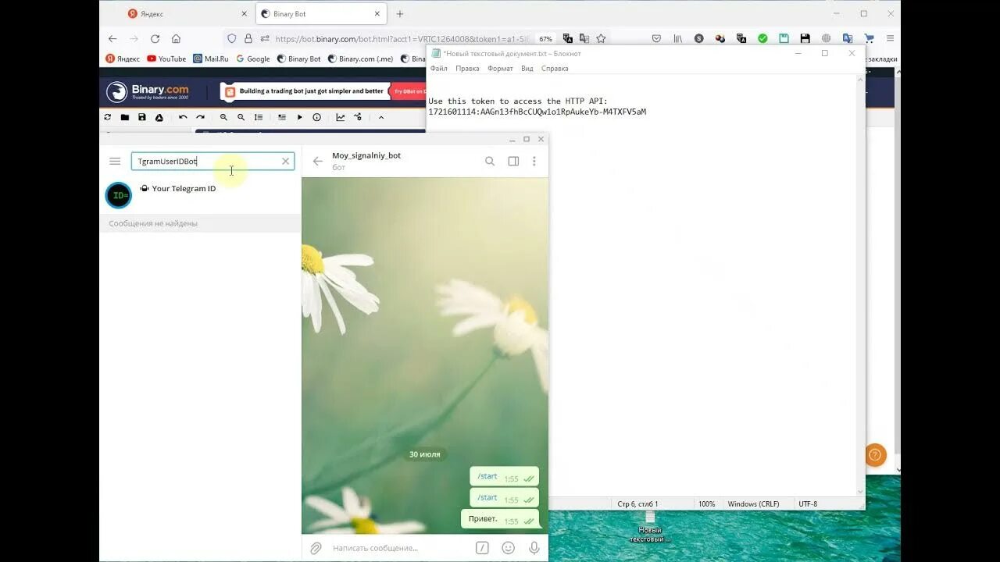Go back in the browser
The height and width of the screenshot is (562, 1000).
112,38
